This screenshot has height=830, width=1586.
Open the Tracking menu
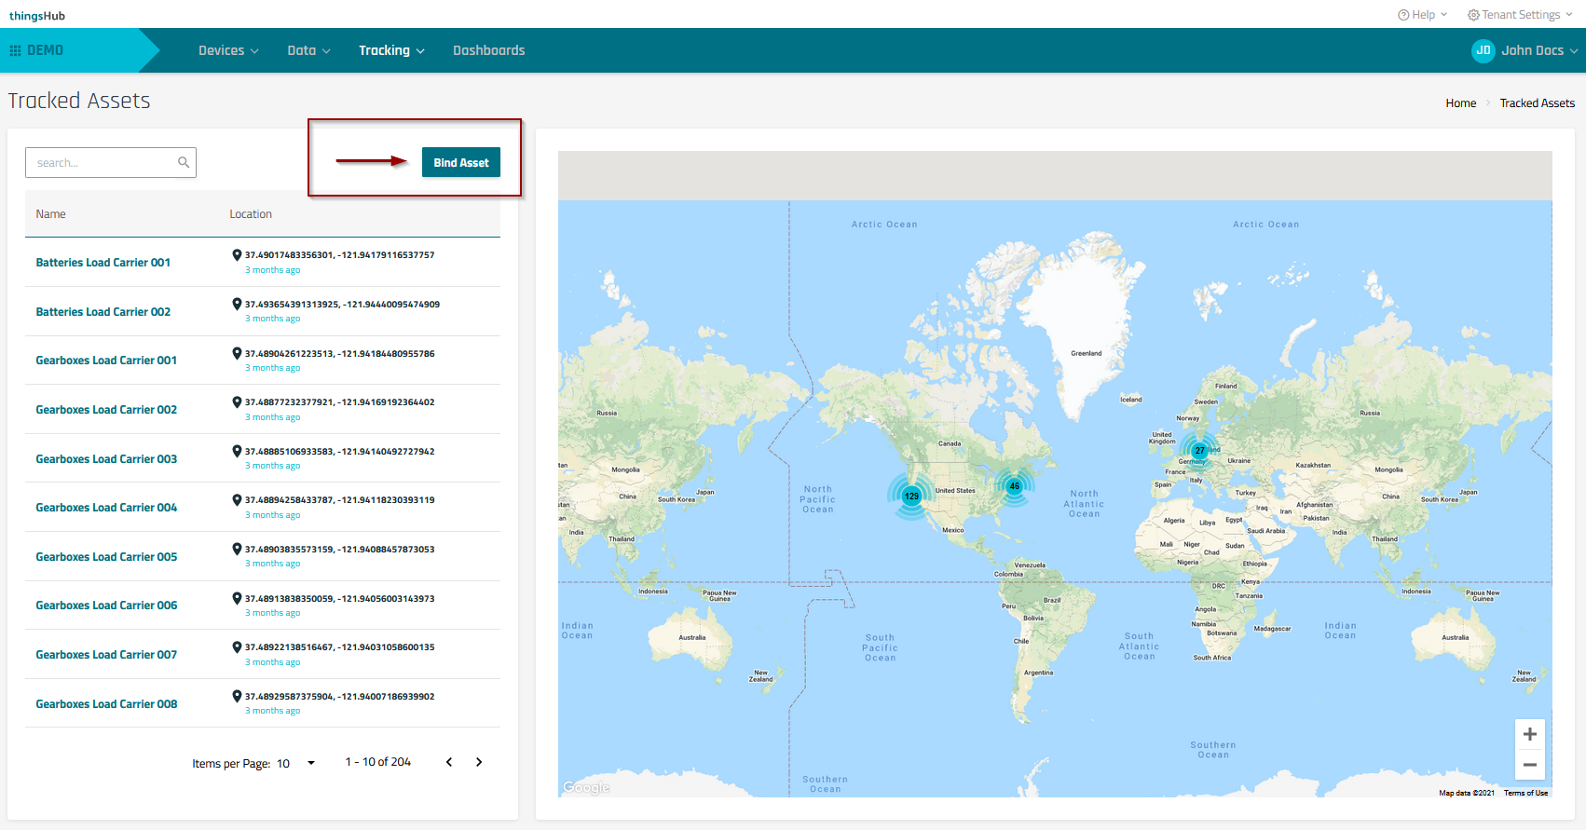[391, 50]
